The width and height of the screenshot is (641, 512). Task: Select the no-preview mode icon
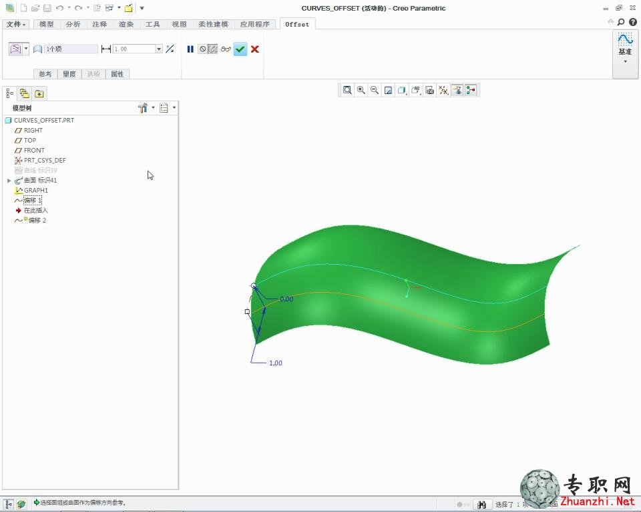tap(203, 49)
